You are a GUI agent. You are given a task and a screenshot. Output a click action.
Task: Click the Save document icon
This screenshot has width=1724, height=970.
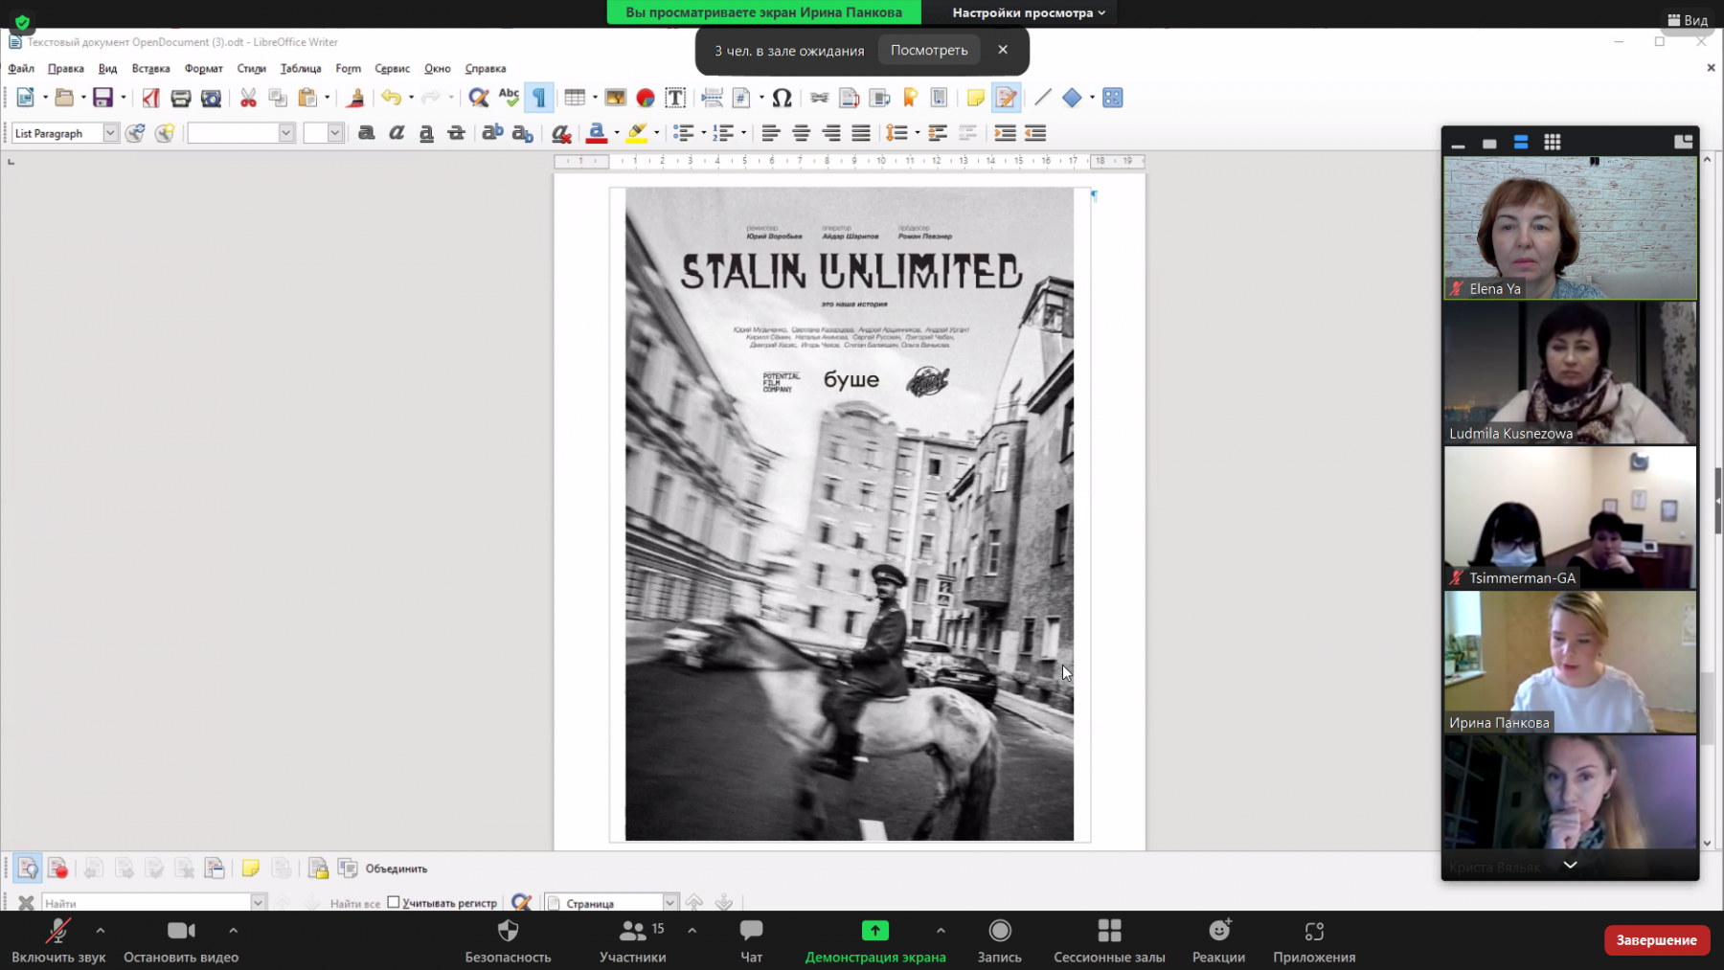click(102, 98)
